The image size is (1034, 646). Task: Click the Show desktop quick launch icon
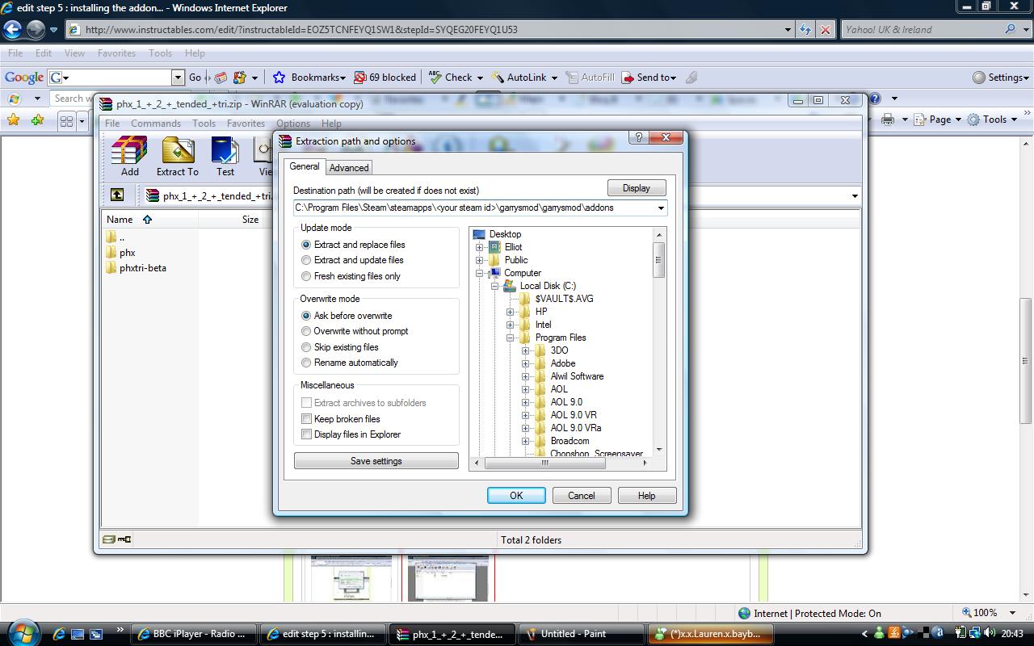[78, 634]
